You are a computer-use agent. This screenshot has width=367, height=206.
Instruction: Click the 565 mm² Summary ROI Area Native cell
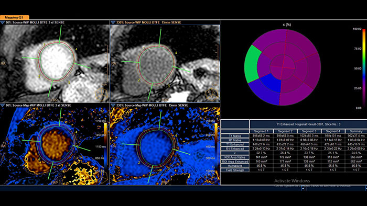coord(356,157)
